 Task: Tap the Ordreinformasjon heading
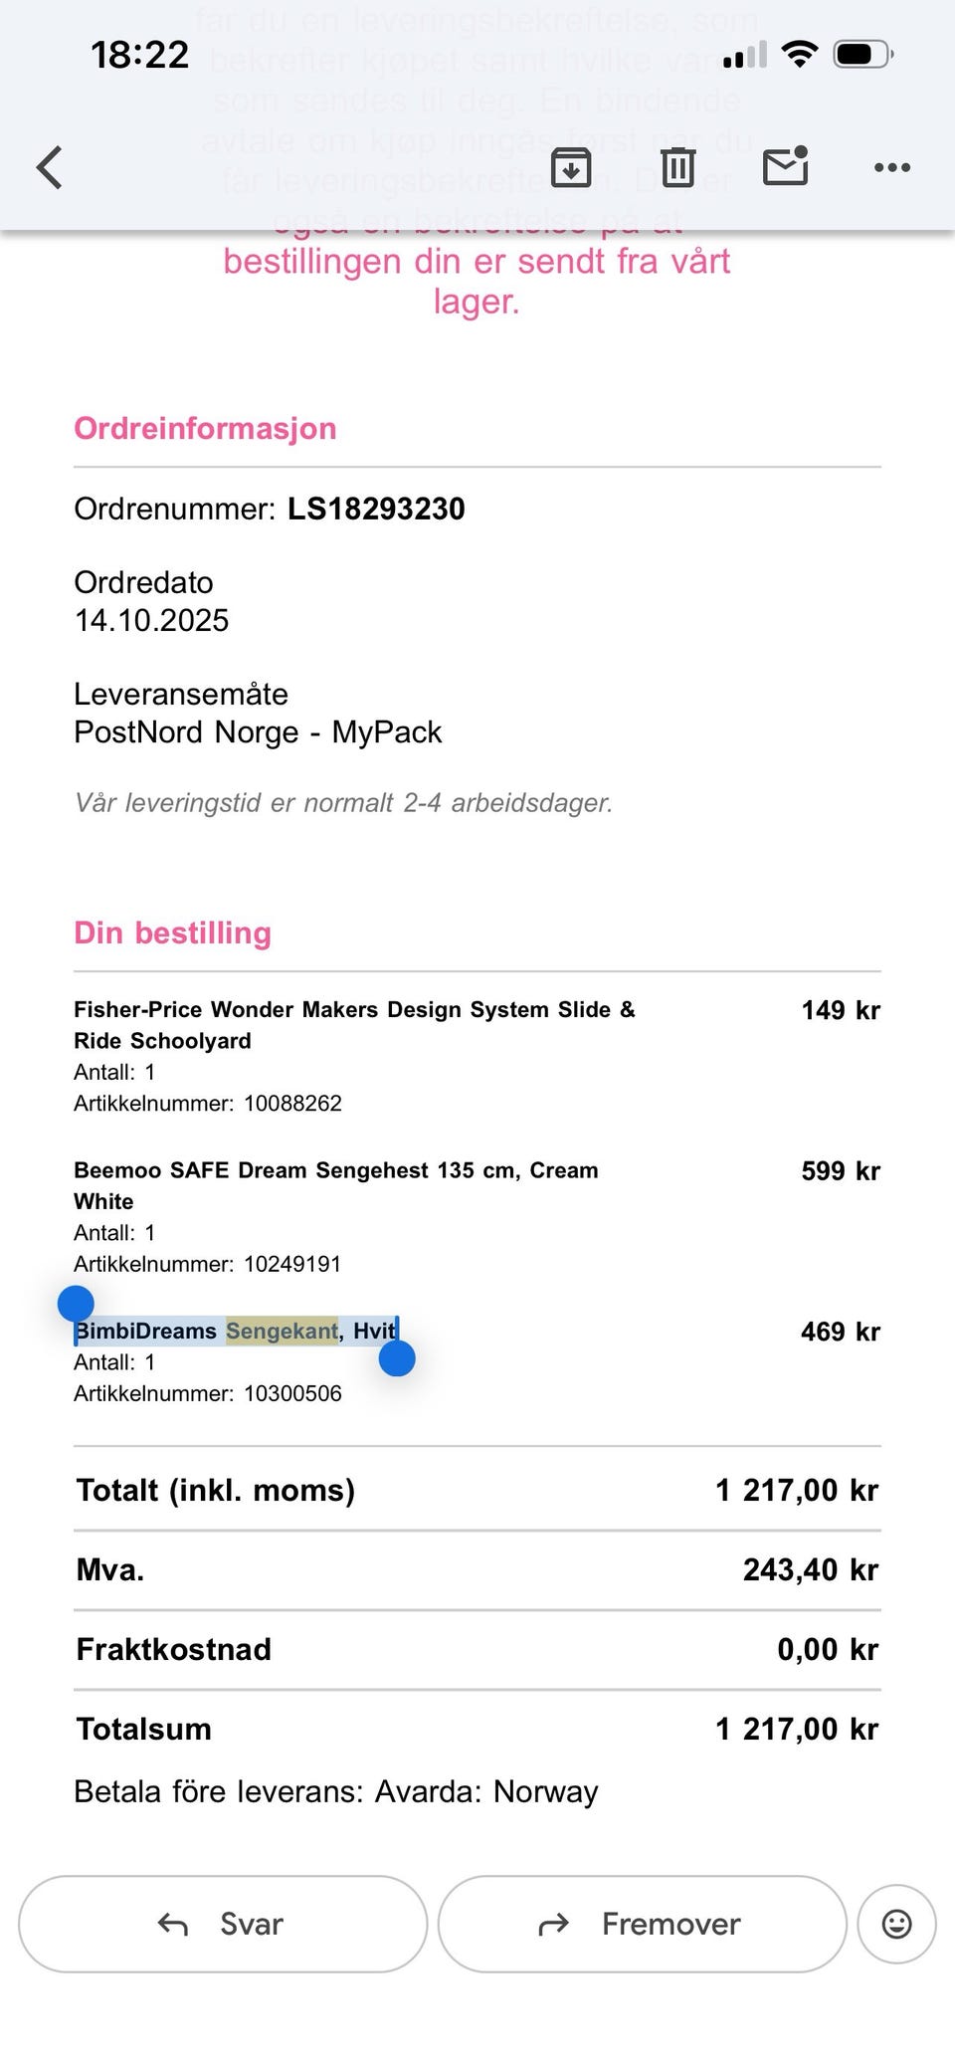205,428
